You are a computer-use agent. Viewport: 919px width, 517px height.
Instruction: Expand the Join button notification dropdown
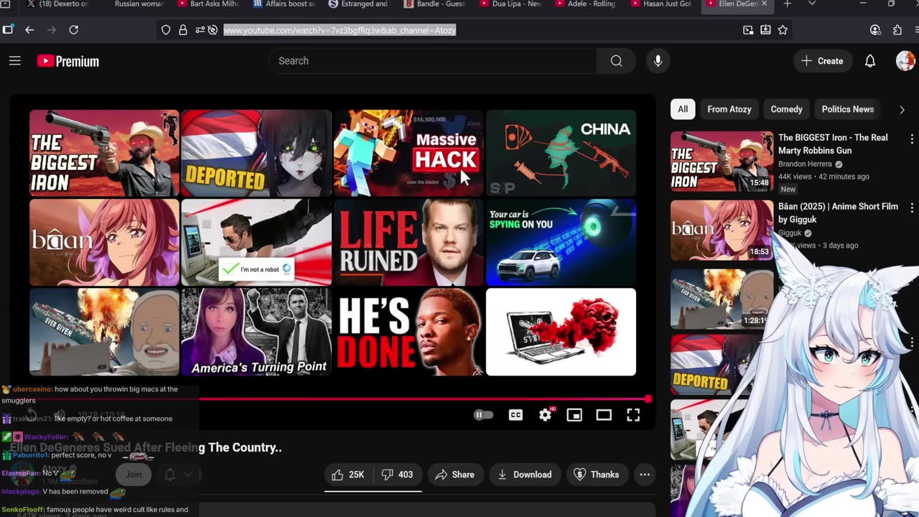coord(187,475)
